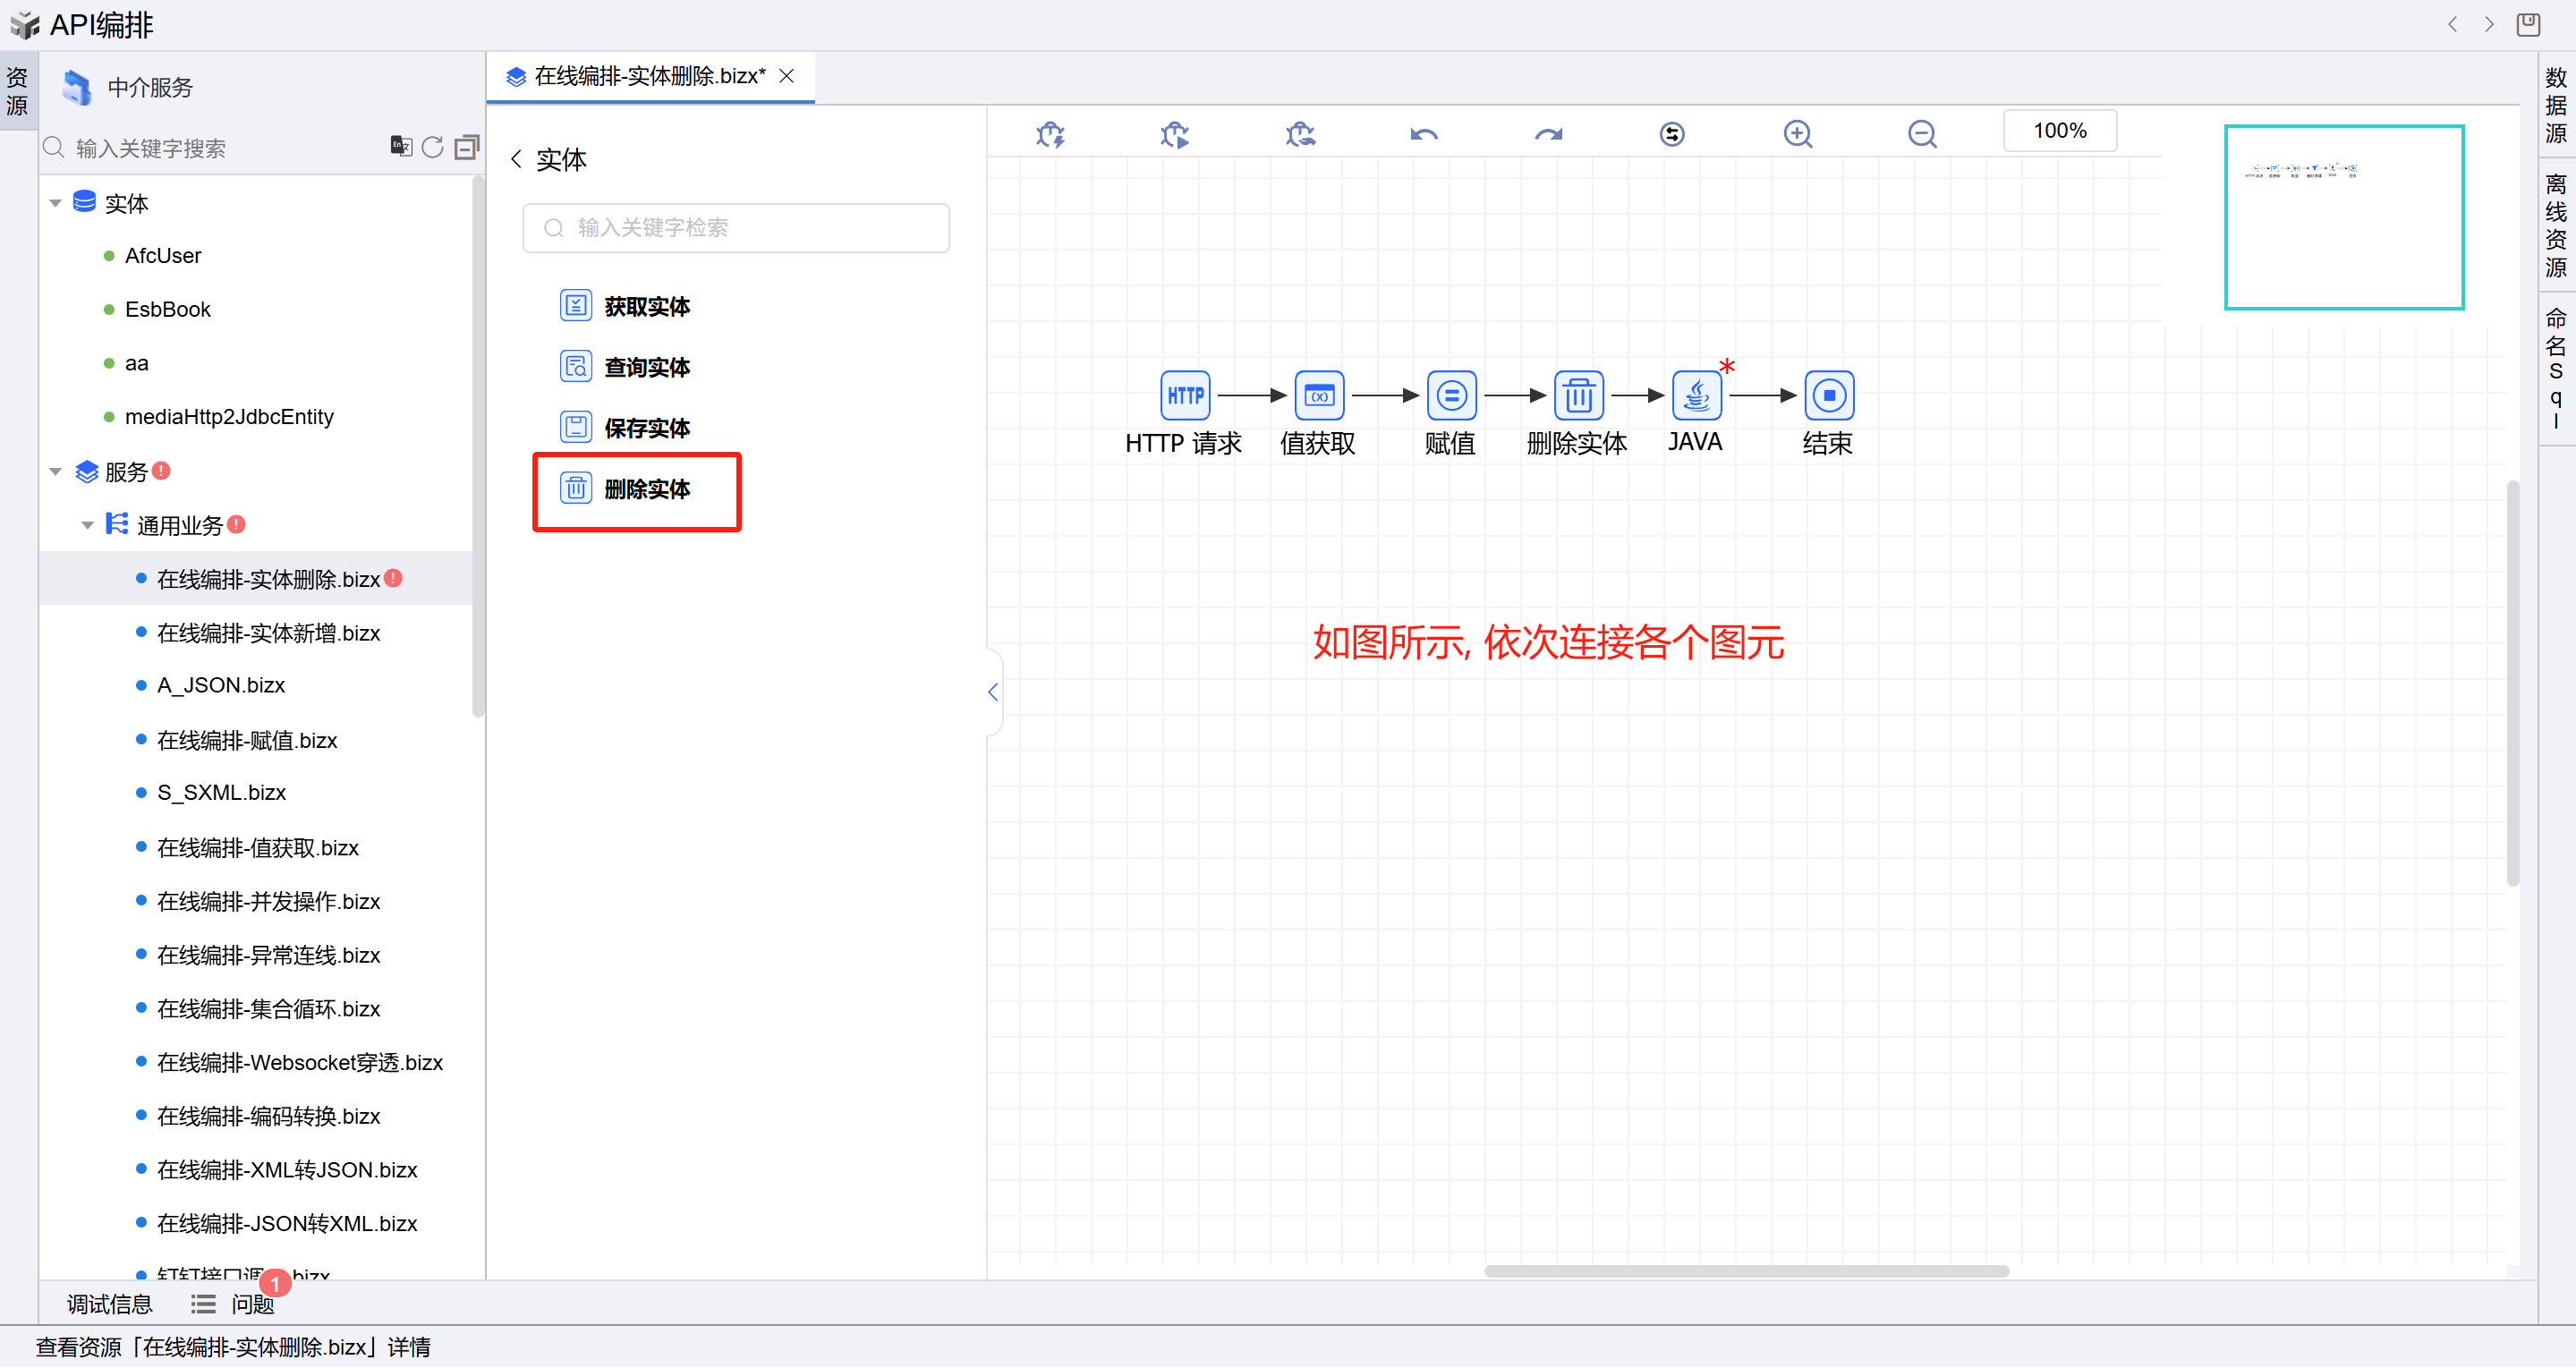
Task: Click the zoom in magnifier icon
Action: [1797, 133]
